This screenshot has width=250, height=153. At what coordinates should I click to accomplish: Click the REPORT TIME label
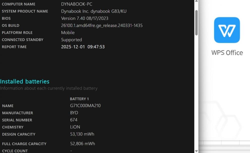[14, 47]
